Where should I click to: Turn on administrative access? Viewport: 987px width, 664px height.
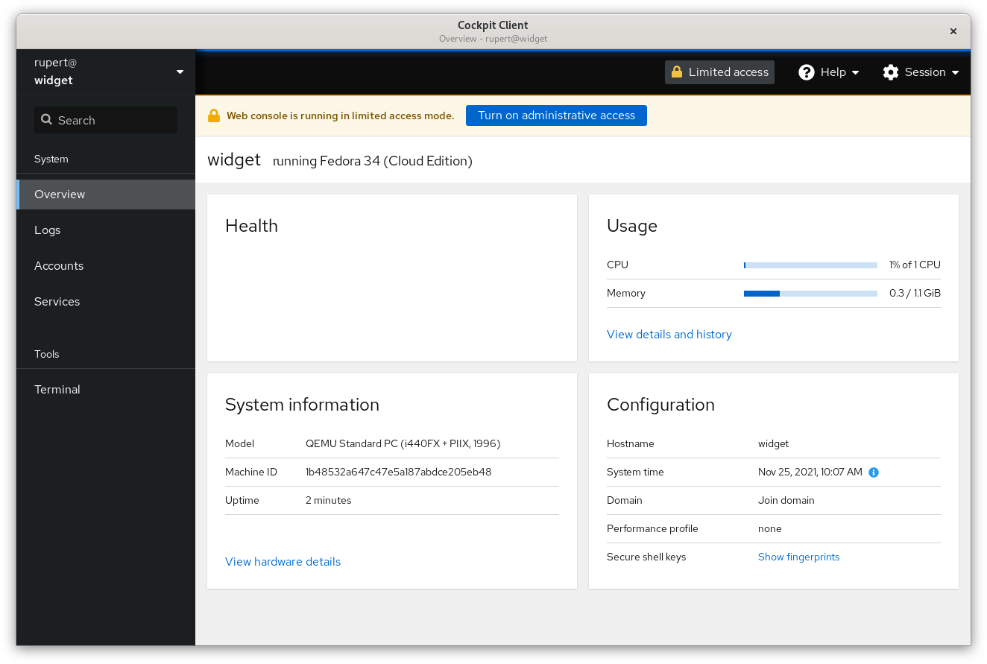pyautogui.click(x=556, y=116)
